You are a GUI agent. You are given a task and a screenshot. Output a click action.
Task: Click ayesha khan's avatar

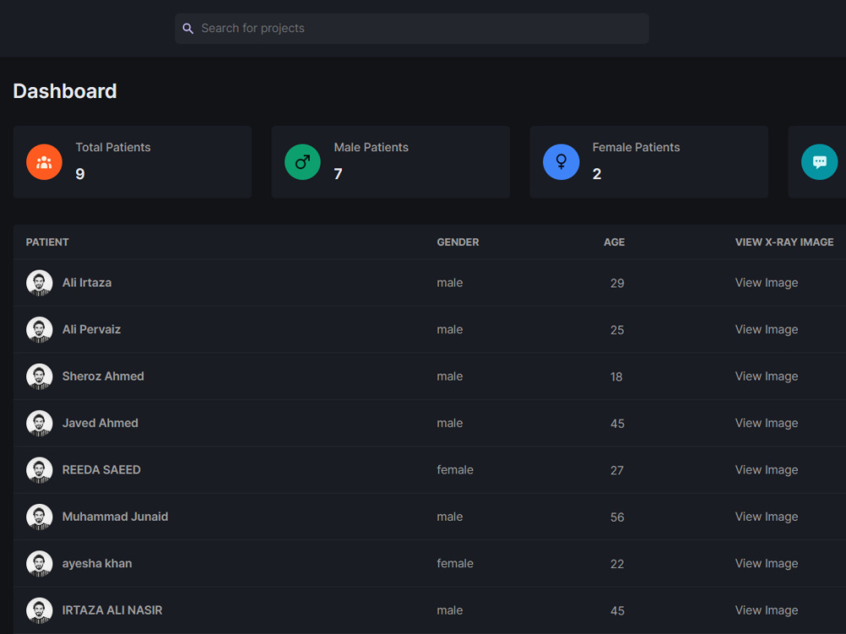coord(40,564)
